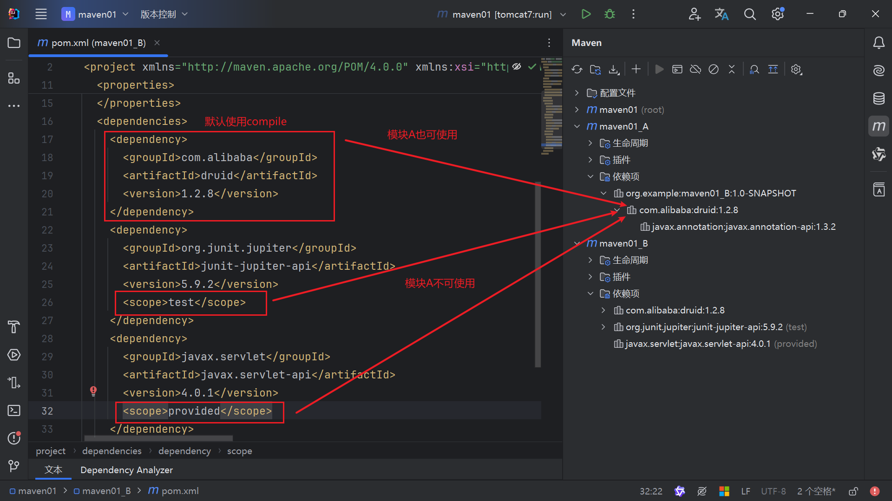Click the UTF-8 encoding status widget

(774, 491)
